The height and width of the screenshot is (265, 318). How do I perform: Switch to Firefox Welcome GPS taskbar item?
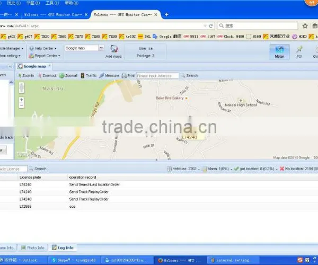click(x=180, y=260)
